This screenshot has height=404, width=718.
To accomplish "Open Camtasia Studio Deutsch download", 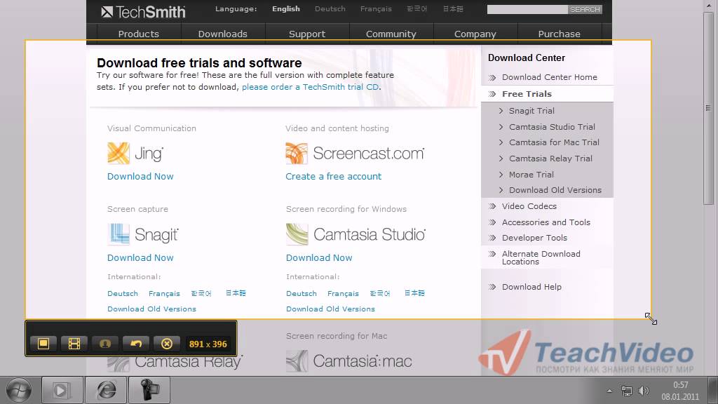I will pyautogui.click(x=302, y=294).
